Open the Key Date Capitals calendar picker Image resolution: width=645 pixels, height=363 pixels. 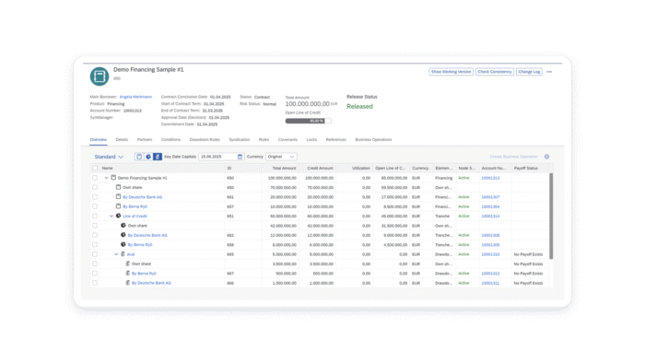click(x=240, y=157)
